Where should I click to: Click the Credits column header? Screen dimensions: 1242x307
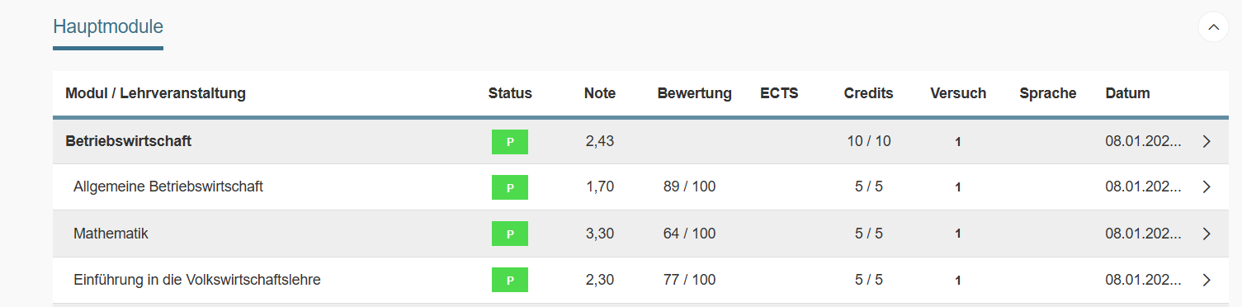(868, 93)
